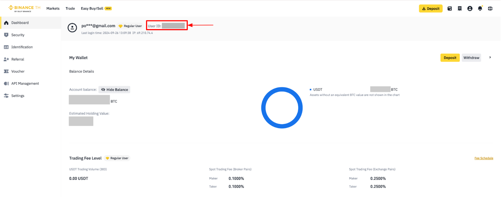
Task: Open the Markets menu
Action: [53, 8]
